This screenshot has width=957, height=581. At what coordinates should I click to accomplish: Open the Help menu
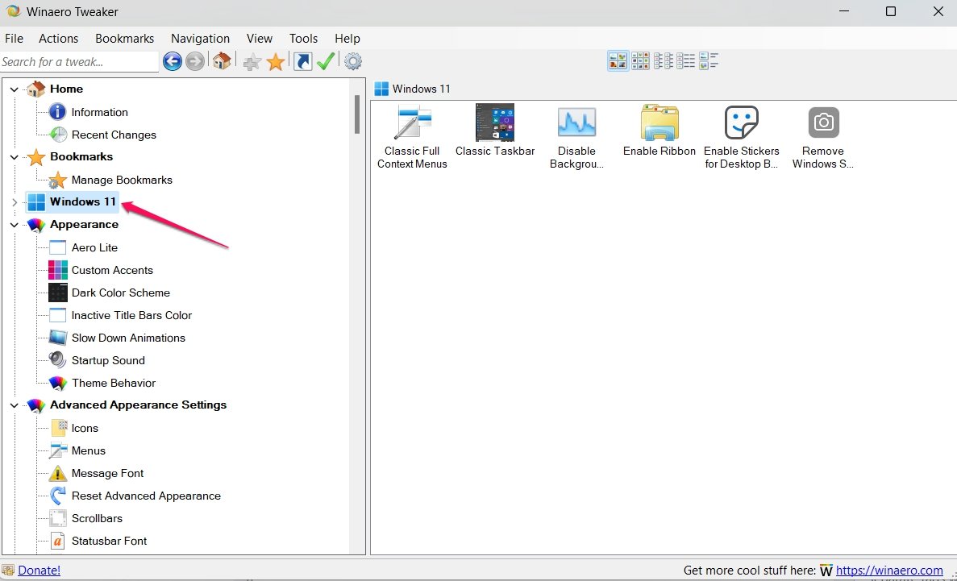(x=347, y=39)
